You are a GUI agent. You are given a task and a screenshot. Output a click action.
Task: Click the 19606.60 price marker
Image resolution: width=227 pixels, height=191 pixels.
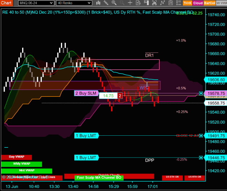coord(216,80)
